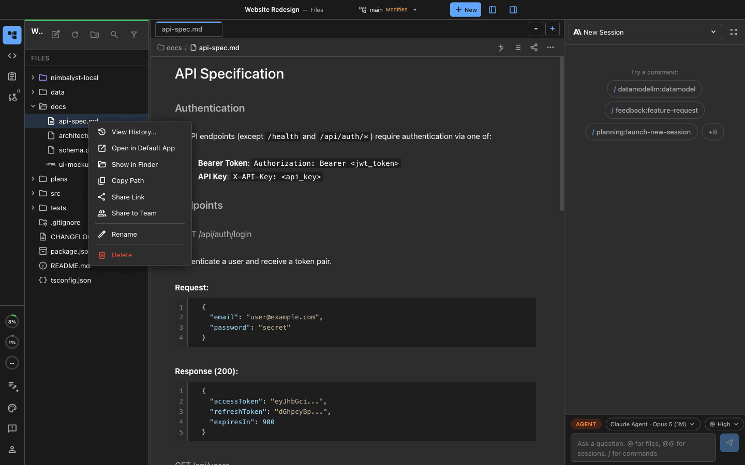Click the New button
This screenshot has width=745, height=465.
(466, 10)
